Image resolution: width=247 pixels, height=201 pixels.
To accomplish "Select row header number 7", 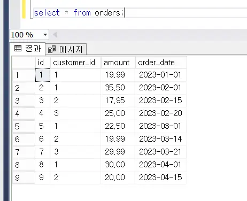I will pyautogui.click(x=24, y=152).
